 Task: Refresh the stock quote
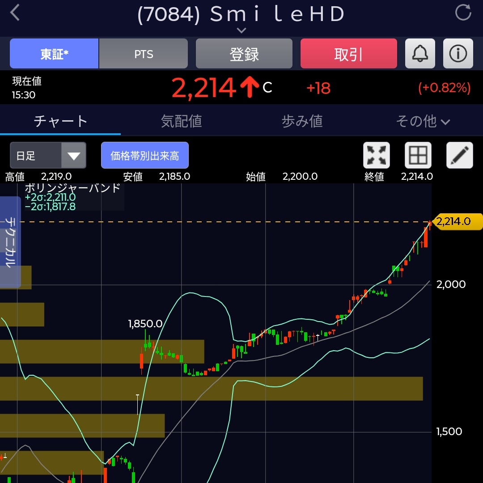tap(463, 13)
